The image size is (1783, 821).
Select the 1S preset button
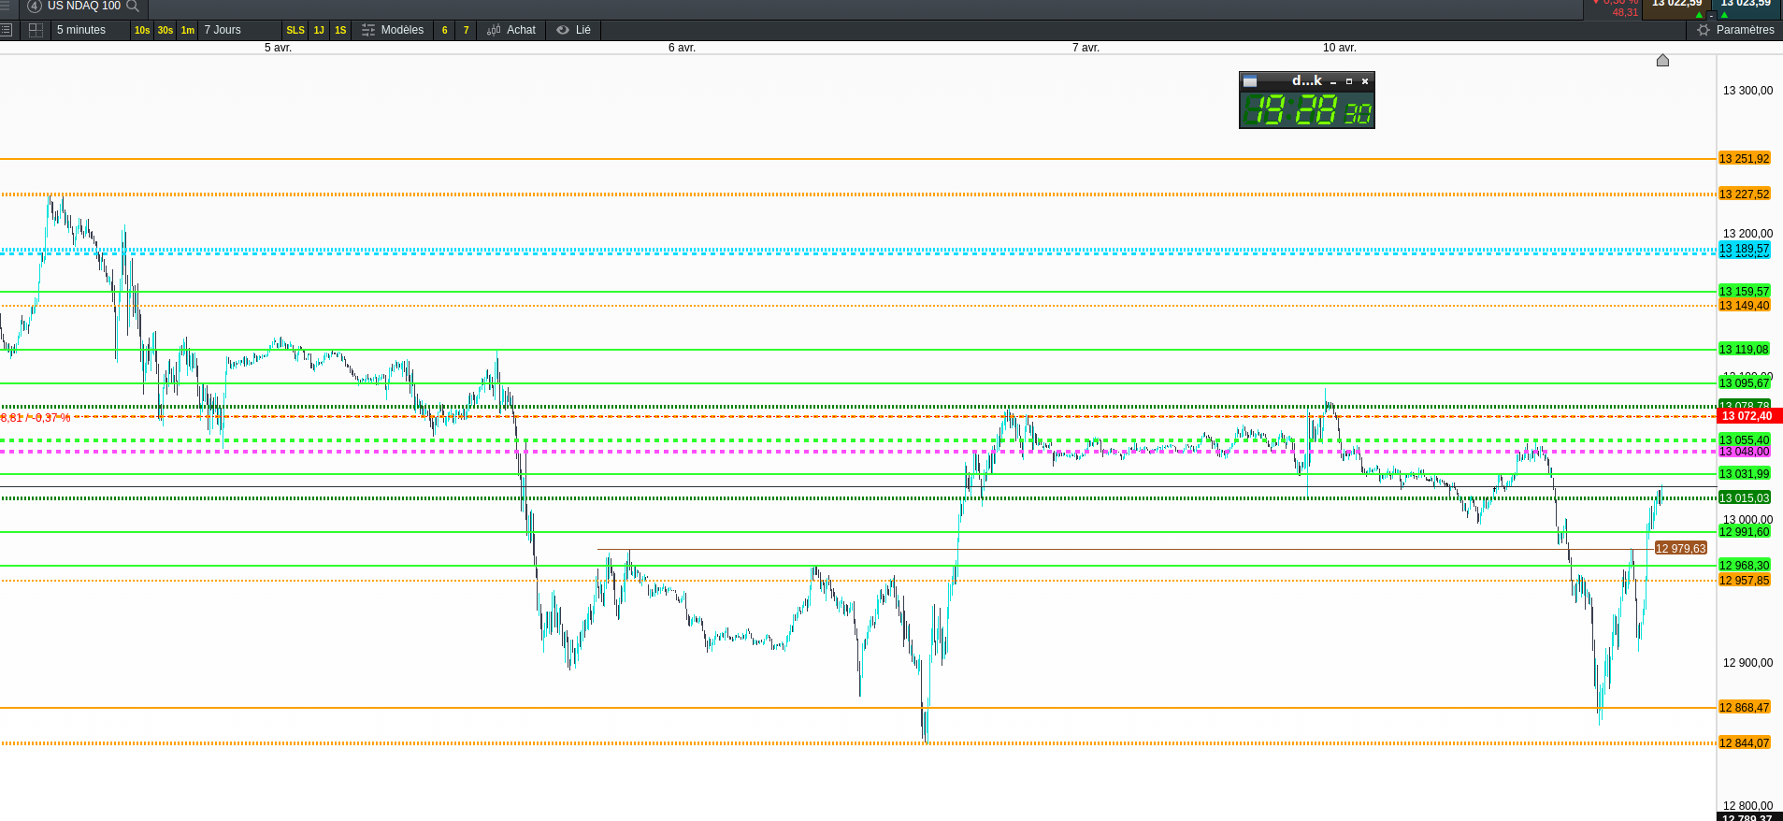coord(340,30)
